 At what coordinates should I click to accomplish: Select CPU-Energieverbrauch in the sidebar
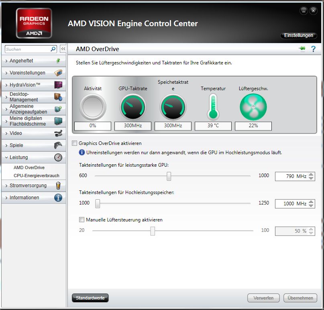(x=36, y=176)
